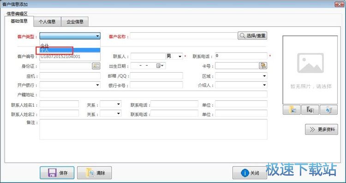The height and width of the screenshot is (183, 346).
Task: Click the 关闭 button
Action: click(x=250, y=173)
